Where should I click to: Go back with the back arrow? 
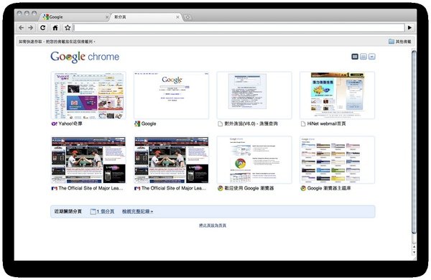21,28
